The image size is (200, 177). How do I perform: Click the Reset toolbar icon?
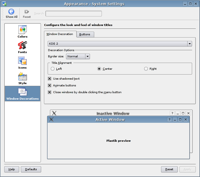coord(27,14)
